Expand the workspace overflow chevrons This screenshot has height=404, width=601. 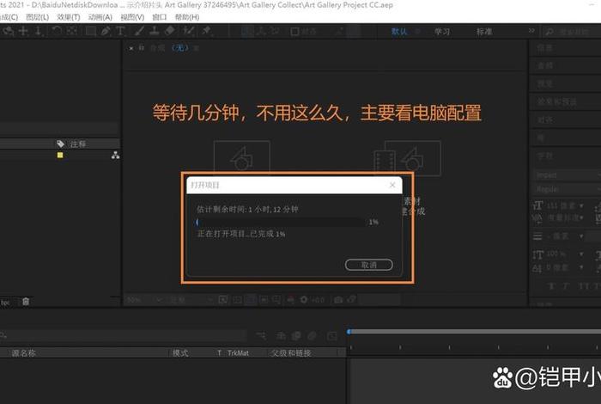[531, 31]
